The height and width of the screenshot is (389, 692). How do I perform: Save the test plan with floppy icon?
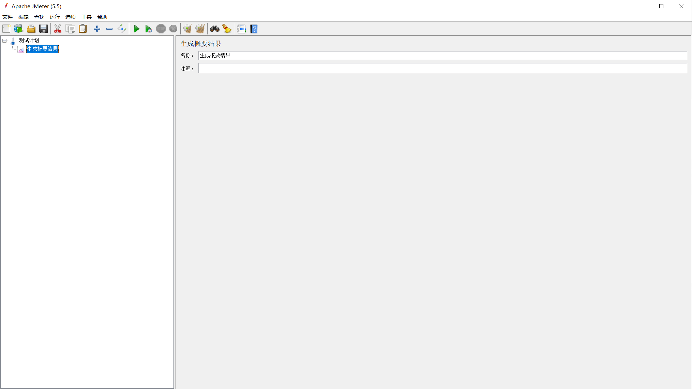tap(43, 29)
